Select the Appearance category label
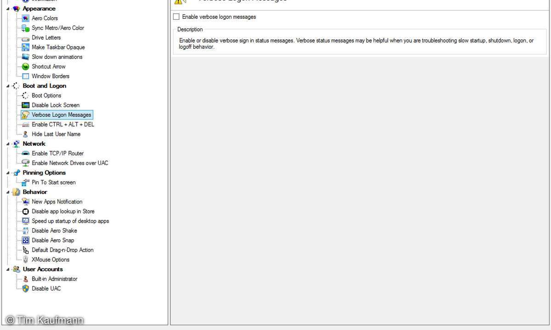The width and height of the screenshot is (551, 330). point(39,9)
